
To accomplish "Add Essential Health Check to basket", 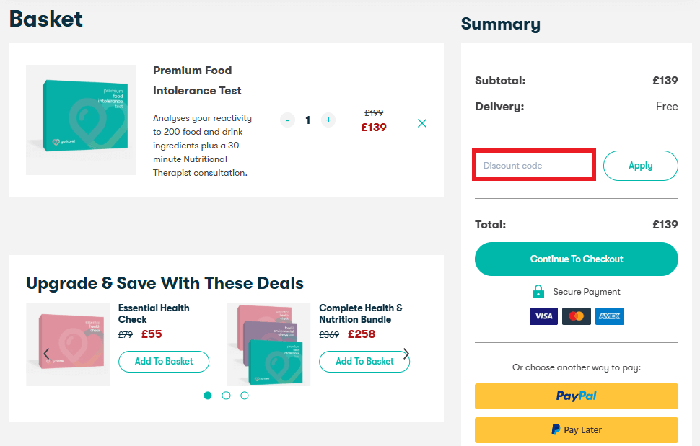I will (x=164, y=362).
